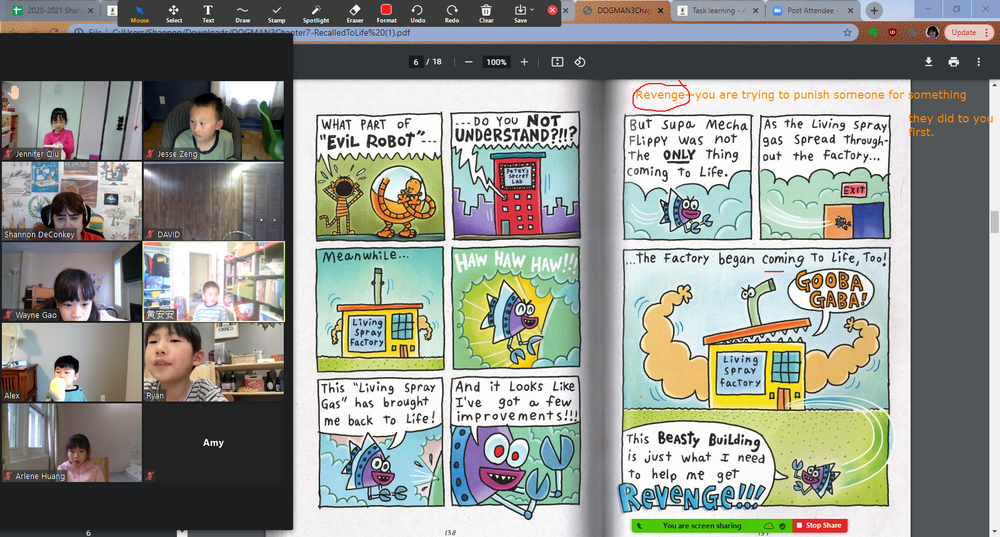Image resolution: width=1000 pixels, height=537 pixels.
Task: Close the DOGMAN3Chap tab
Action: click(660, 11)
